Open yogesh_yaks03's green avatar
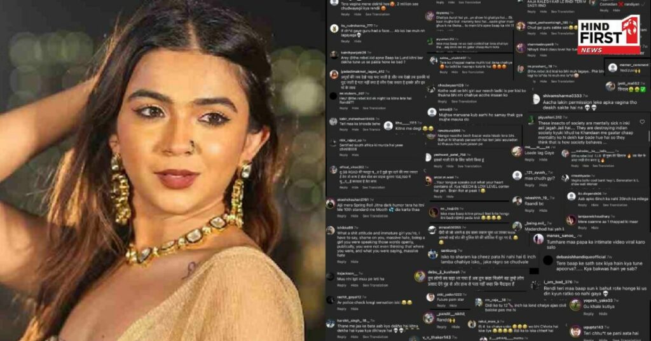The width and height of the screenshot is (651, 341). tap(575, 305)
